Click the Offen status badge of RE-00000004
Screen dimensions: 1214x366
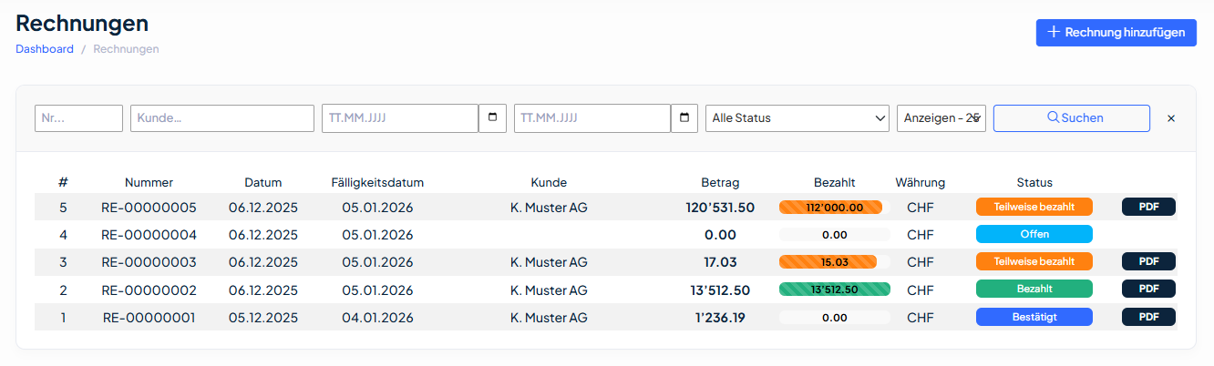pyautogui.click(x=1034, y=234)
